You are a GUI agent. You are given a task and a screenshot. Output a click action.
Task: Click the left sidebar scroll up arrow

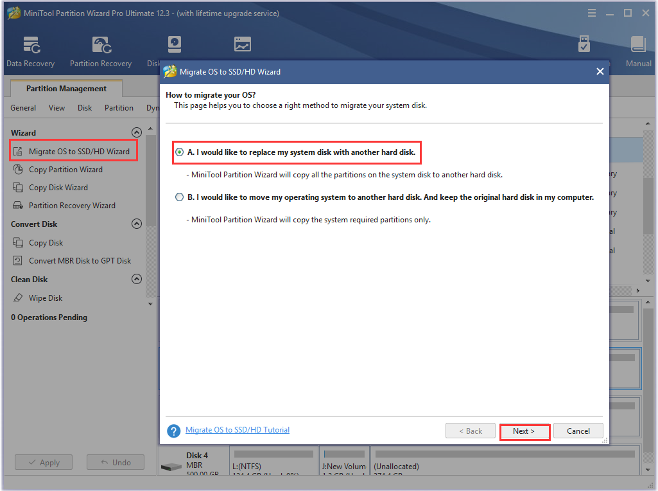[x=150, y=129]
